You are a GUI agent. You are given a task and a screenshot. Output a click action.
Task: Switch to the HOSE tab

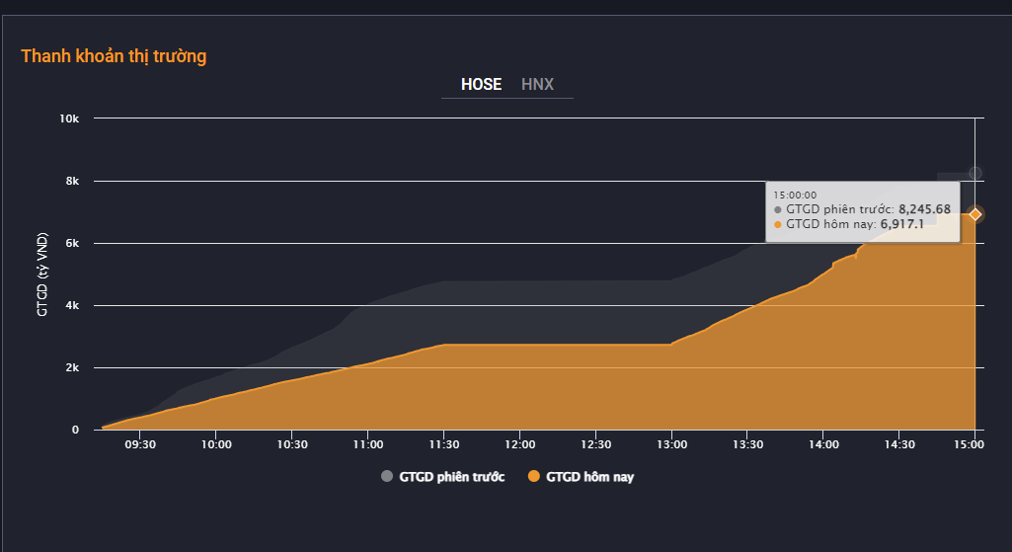click(x=481, y=85)
